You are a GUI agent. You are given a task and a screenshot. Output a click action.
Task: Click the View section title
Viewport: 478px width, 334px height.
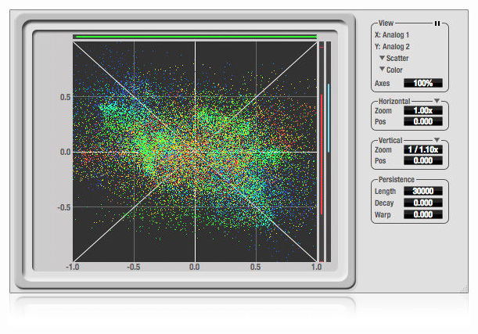(x=386, y=23)
